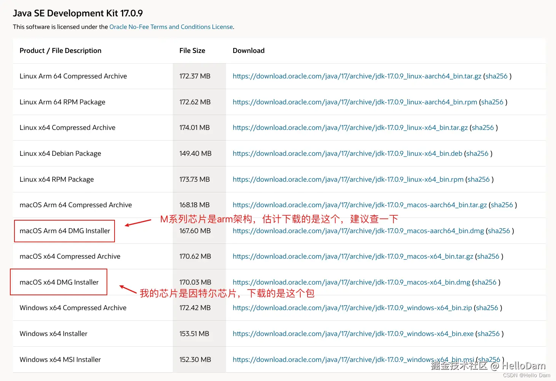
Task: Download the windows-x64_bin.zip archive link
Action: tap(352, 308)
